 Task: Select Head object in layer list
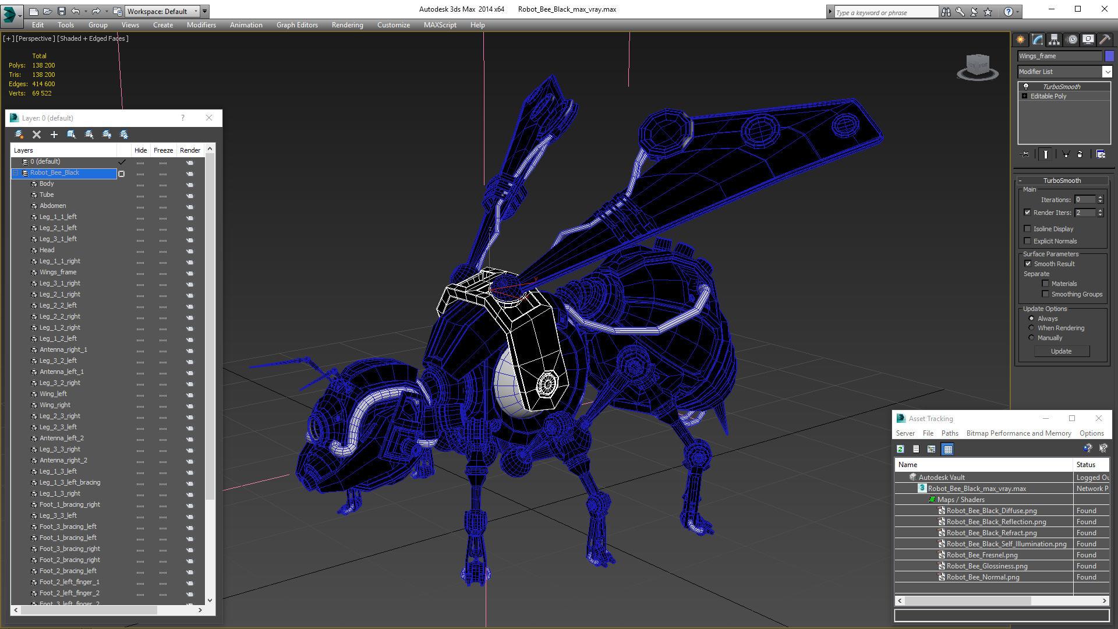[x=47, y=250]
